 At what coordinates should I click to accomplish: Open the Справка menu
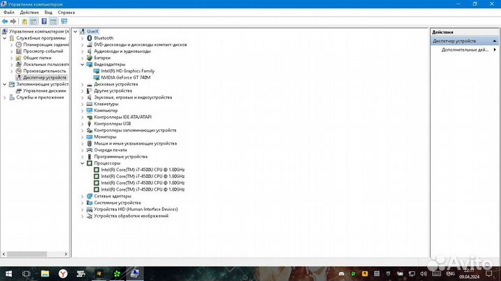(67, 13)
